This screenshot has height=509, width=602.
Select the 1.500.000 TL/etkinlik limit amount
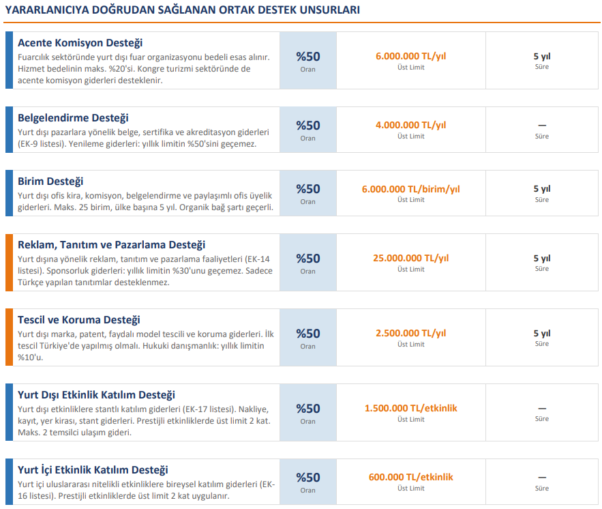coord(410,409)
